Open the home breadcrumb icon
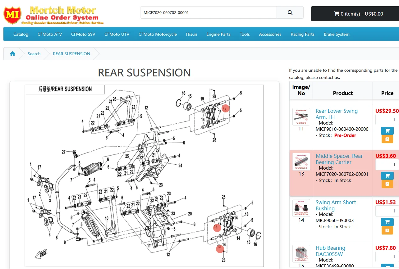The image size is (399, 269). coord(12,54)
